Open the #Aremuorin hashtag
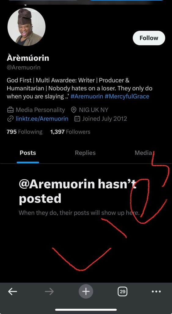 click(87, 96)
